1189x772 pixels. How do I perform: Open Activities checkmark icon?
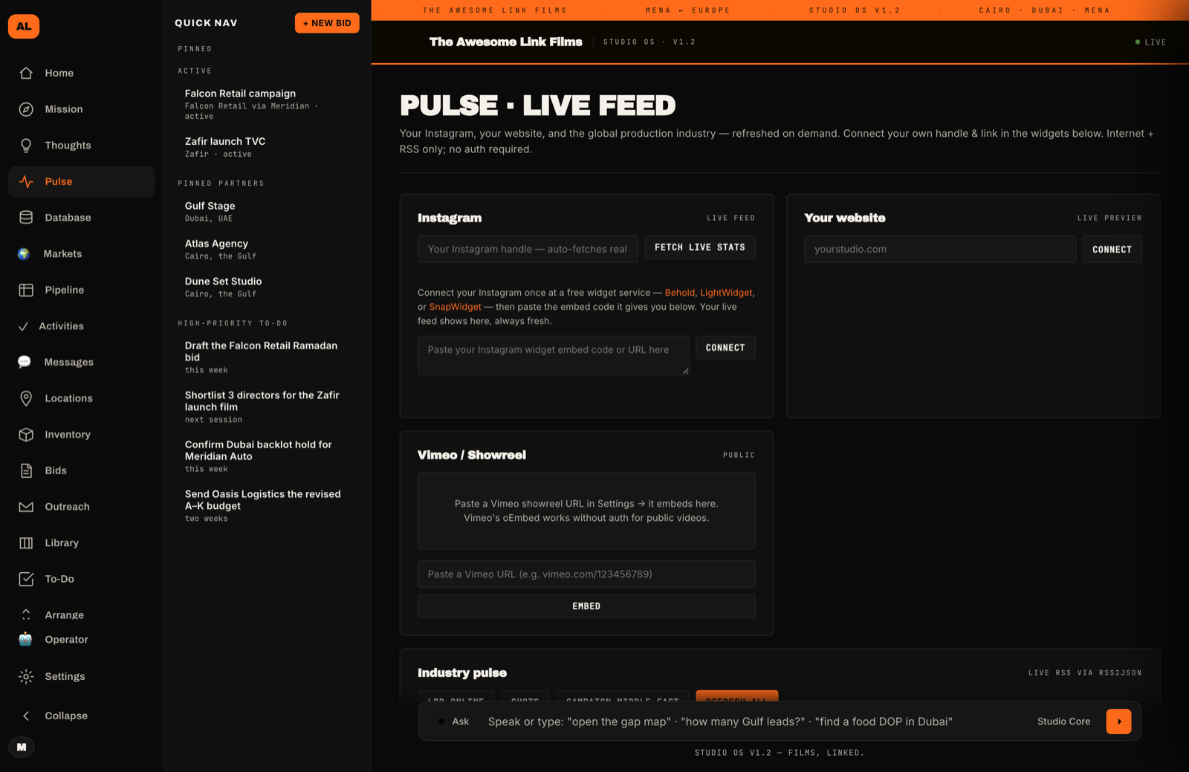23,326
